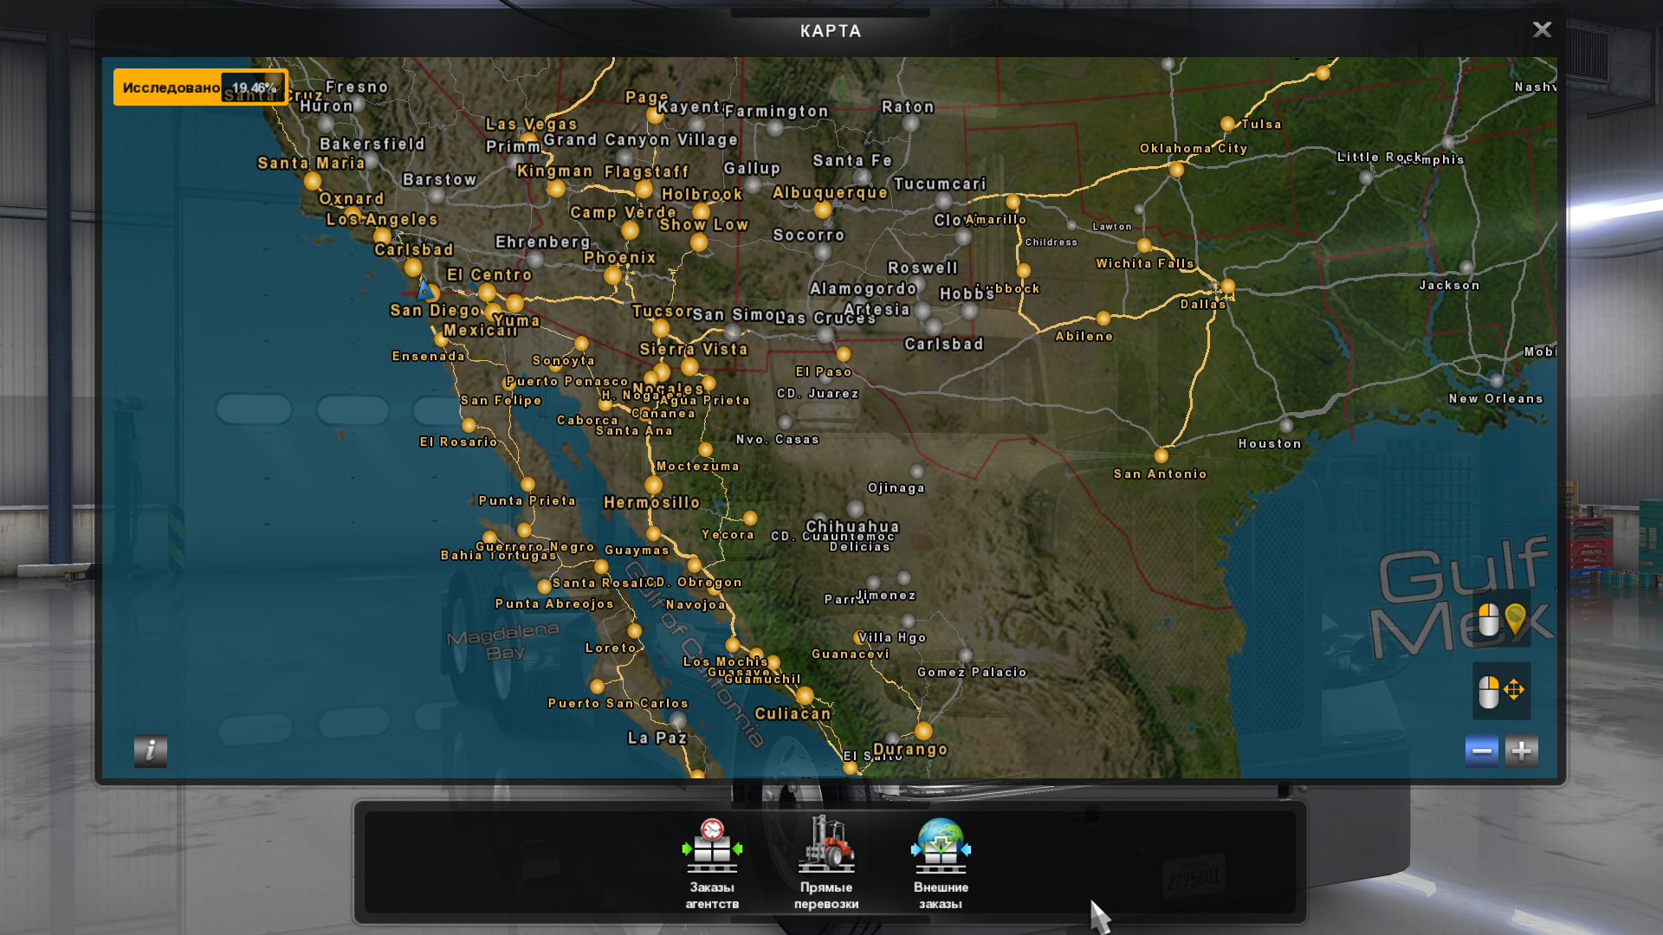
Task: Zoom in with the plus button
Action: [1522, 751]
